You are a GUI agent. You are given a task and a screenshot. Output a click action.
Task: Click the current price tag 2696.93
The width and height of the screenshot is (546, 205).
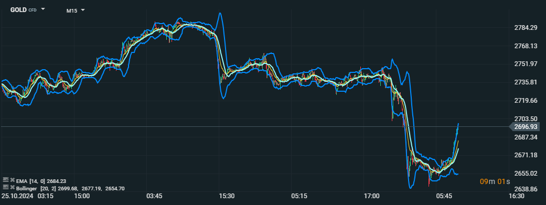(x=525, y=127)
